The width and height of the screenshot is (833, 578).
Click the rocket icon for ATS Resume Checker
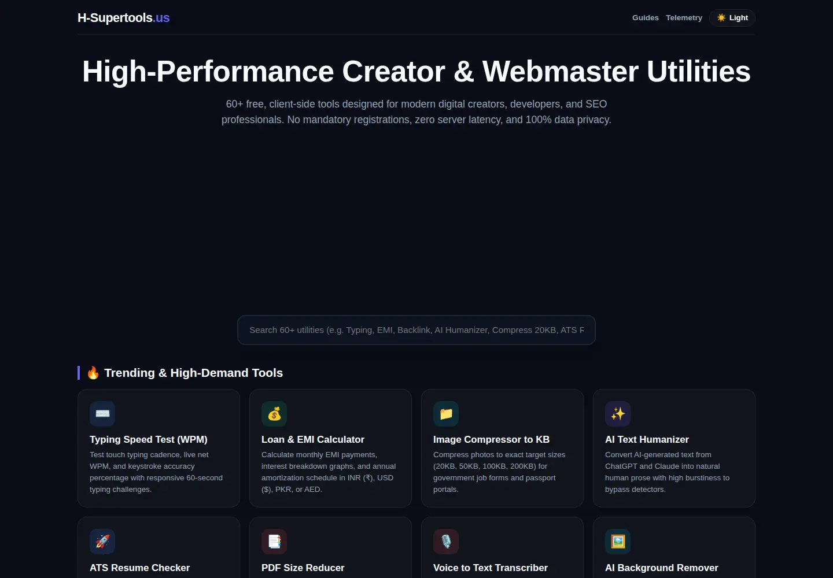[x=102, y=542]
